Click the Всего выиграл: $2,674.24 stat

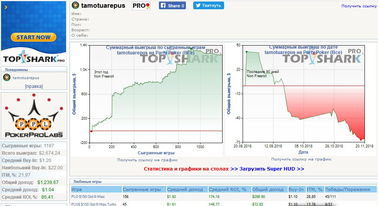click(x=34, y=153)
